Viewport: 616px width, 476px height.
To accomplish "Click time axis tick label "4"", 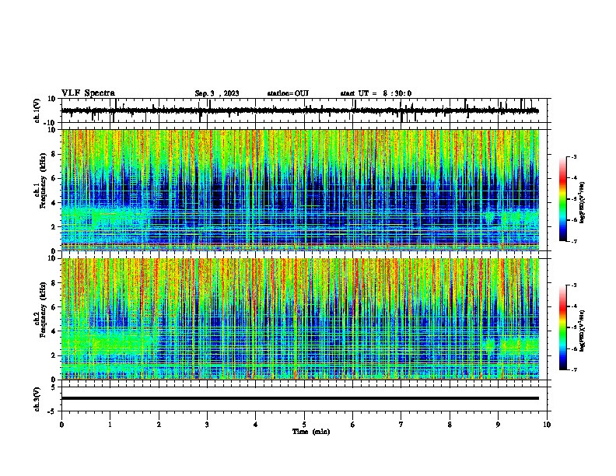I will [256, 425].
